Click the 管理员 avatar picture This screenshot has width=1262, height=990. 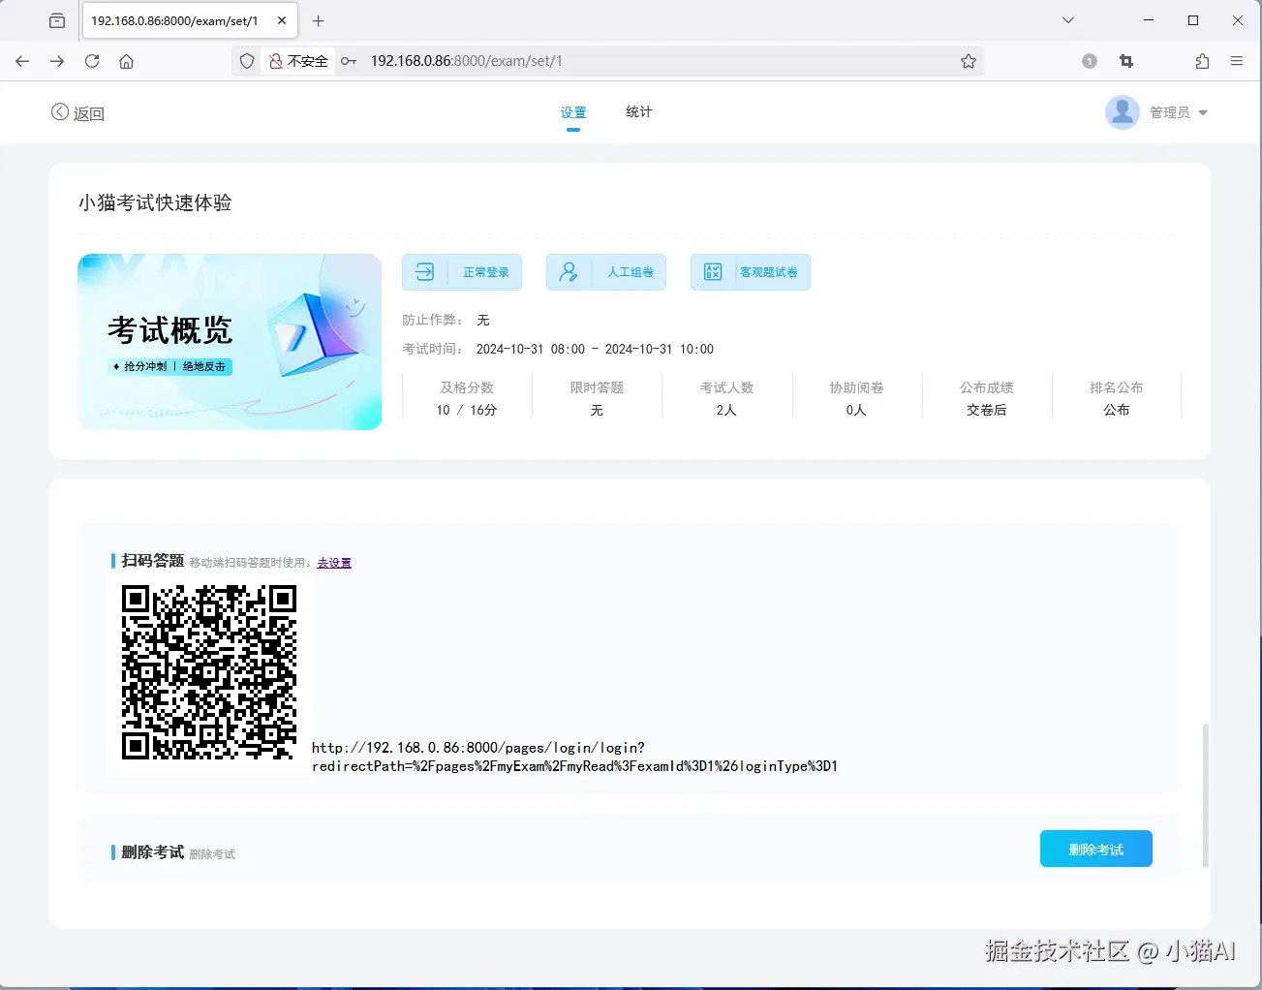click(x=1122, y=111)
